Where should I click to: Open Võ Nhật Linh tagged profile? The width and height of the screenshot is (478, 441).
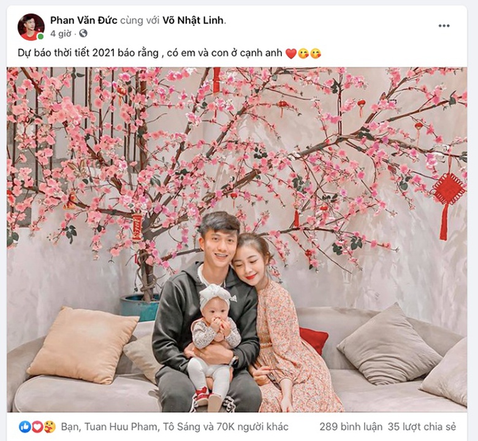(x=193, y=20)
